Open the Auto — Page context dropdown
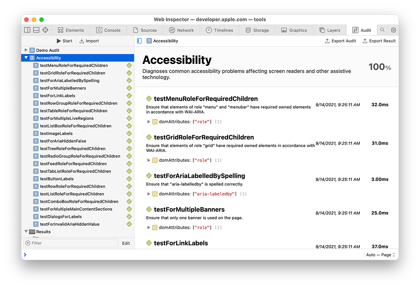This screenshot has width=420, height=288. (x=380, y=255)
